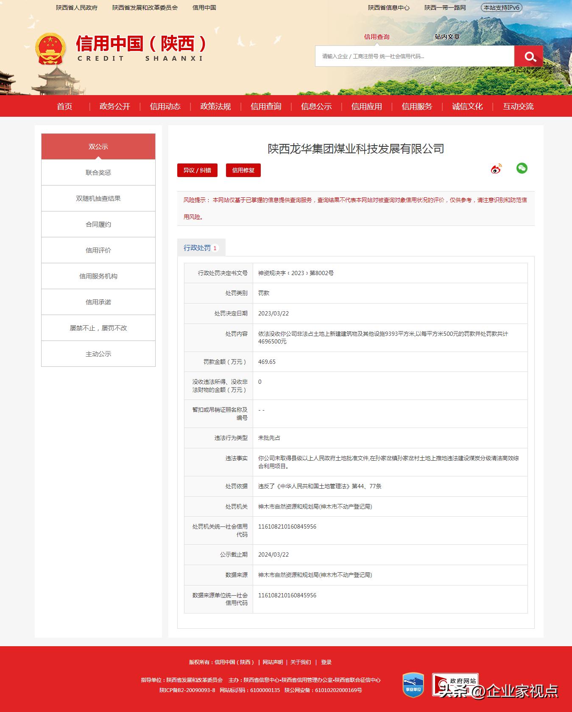The image size is (572, 712).
Task: Click penalty amount value 469.65
Action: (267, 362)
